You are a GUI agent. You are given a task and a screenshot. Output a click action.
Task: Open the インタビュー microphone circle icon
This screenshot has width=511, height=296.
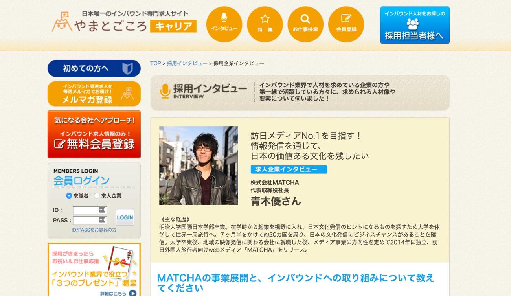(224, 24)
